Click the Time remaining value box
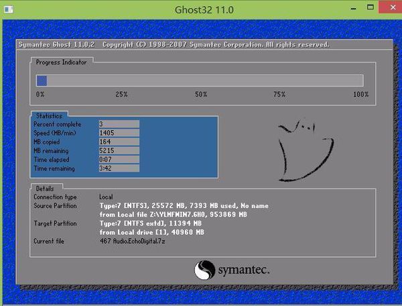Image resolution: width=402 pixels, height=306 pixels. point(119,168)
